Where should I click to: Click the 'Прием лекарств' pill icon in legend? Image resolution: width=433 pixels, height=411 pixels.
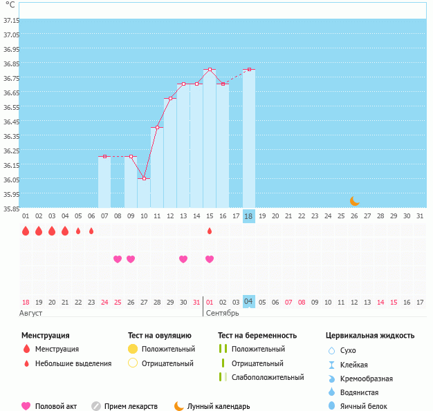(96, 406)
